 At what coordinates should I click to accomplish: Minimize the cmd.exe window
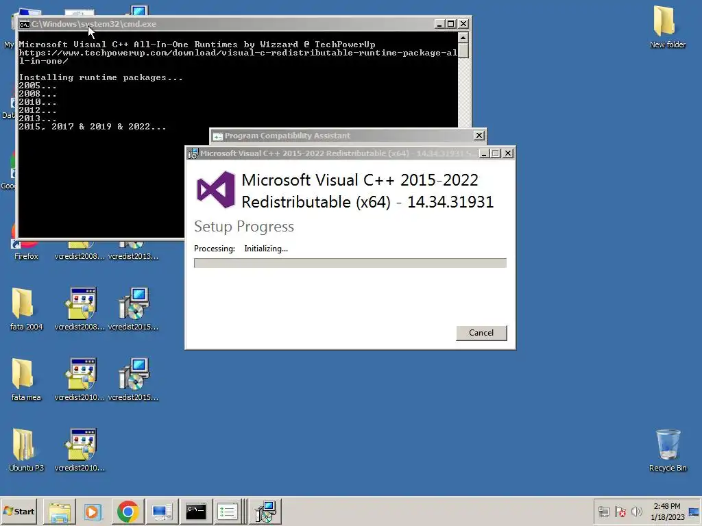click(439, 24)
